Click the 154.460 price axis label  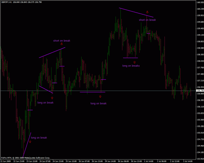pyautogui.click(x=200, y=146)
